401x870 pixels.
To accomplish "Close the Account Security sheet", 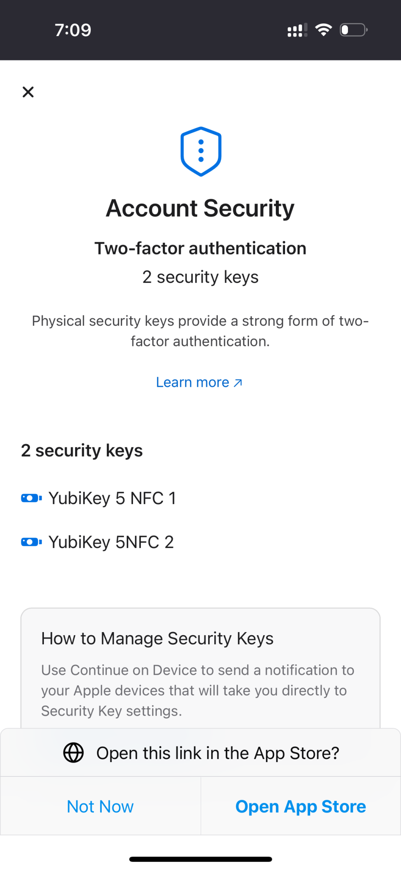I will click(x=28, y=92).
